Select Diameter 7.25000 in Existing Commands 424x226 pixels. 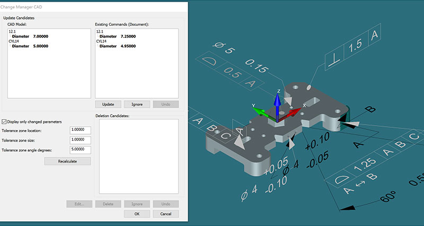tap(117, 36)
